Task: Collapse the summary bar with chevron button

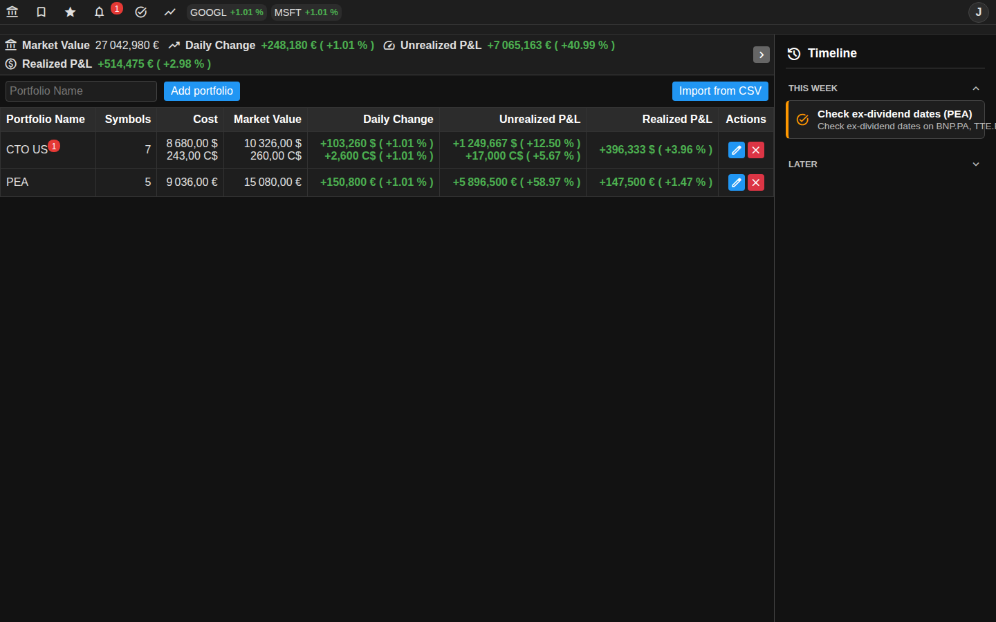Action: pyautogui.click(x=762, y=55)
